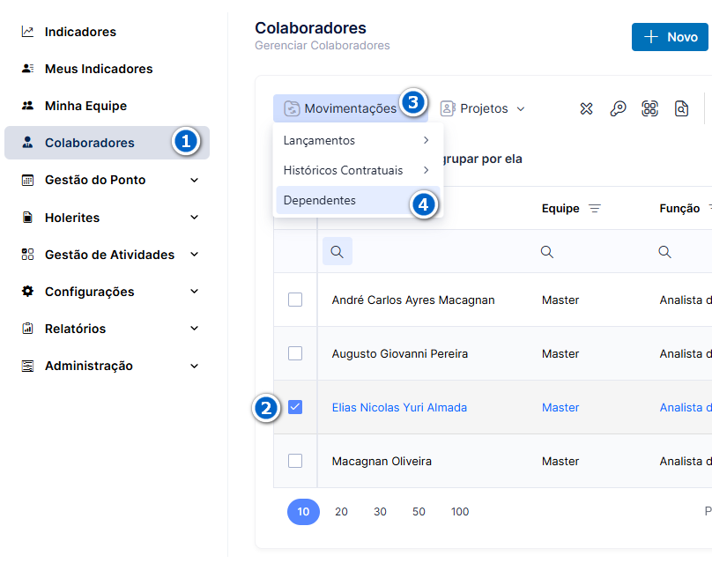712x563 pixels.
Task: Click the Meus Indicadores person icon
Action: point(27,69)
